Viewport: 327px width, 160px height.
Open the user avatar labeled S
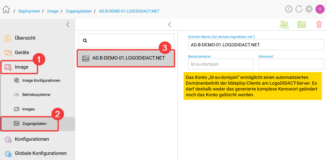[x=320, y=9]
